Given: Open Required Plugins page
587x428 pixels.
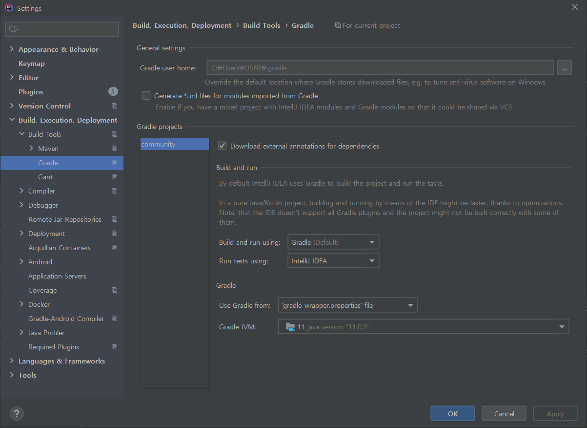Looking at the screenshot, I should point(54,347).
